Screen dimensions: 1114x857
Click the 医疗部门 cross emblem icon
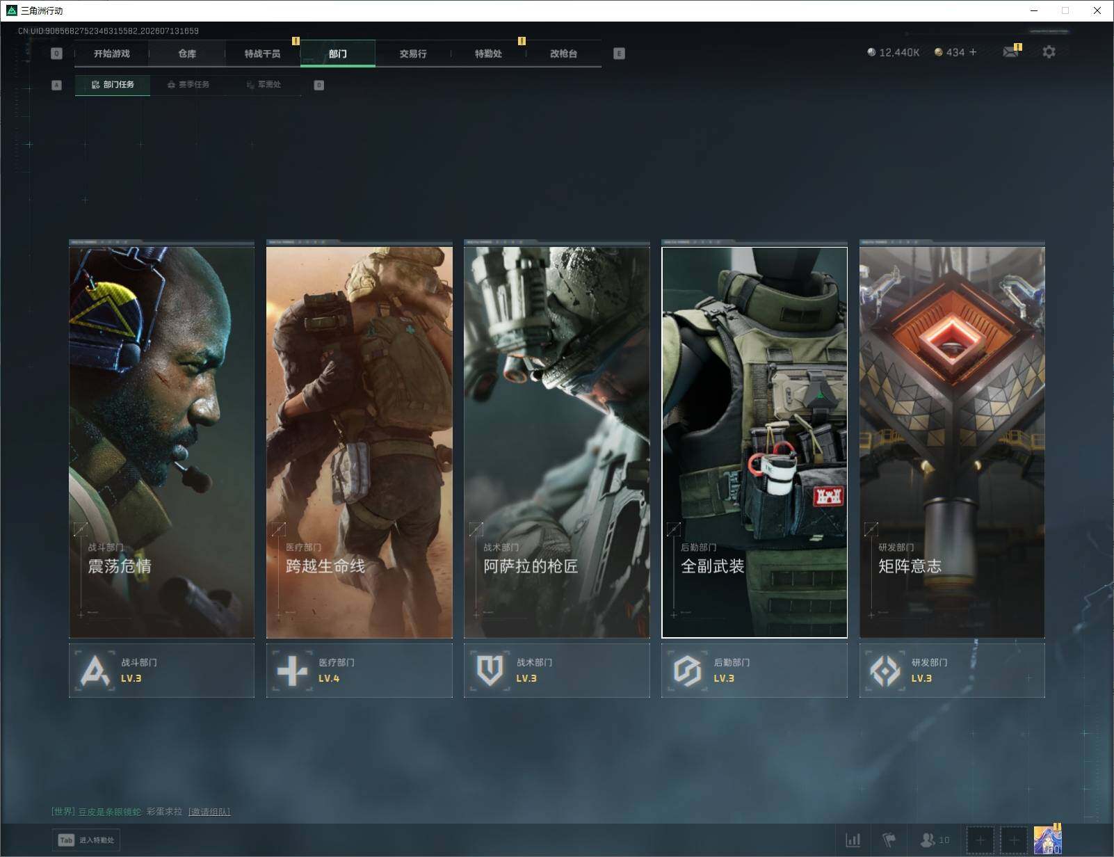pyautogui.click(x=292, y=671)
